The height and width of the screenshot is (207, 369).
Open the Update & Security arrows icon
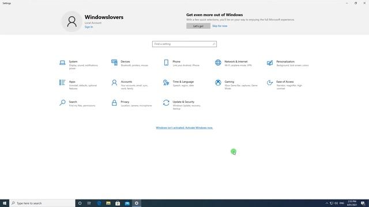coord(166,103)
